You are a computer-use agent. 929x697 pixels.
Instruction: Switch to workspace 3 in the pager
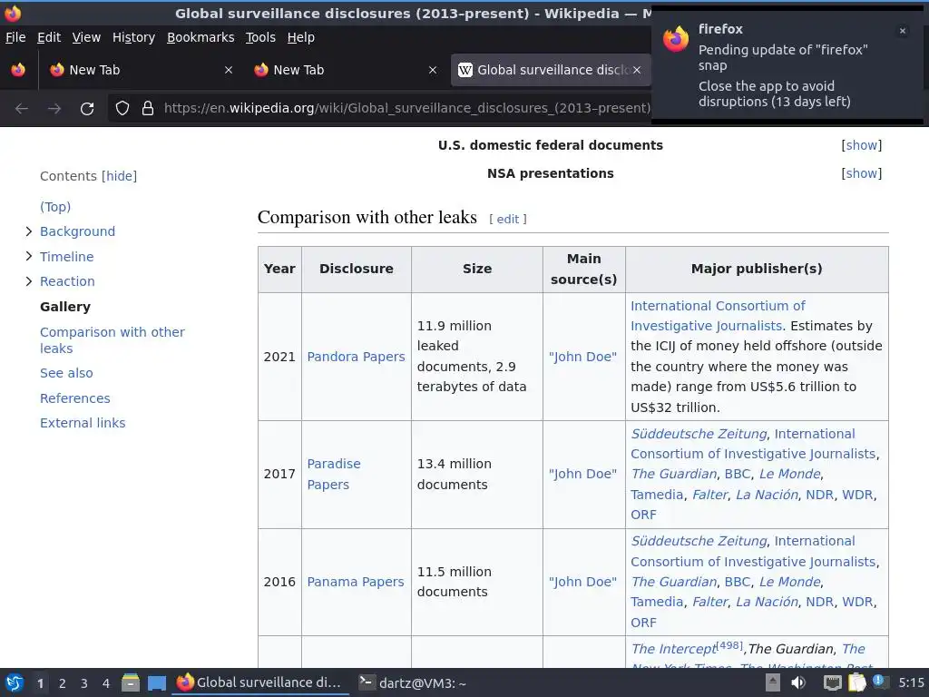coord(84,683)
